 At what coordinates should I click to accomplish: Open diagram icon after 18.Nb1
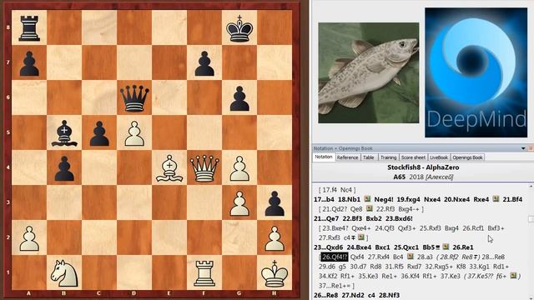(367, 199)
